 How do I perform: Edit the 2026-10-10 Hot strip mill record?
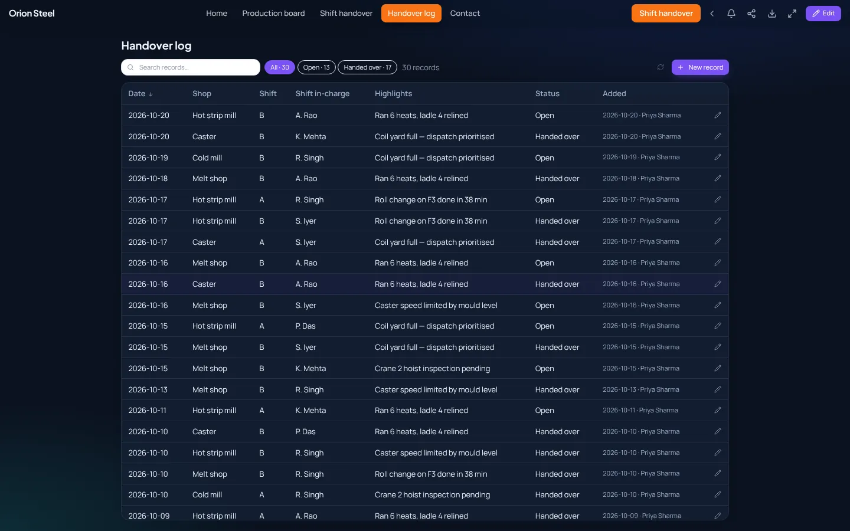(x=718, y=453)
